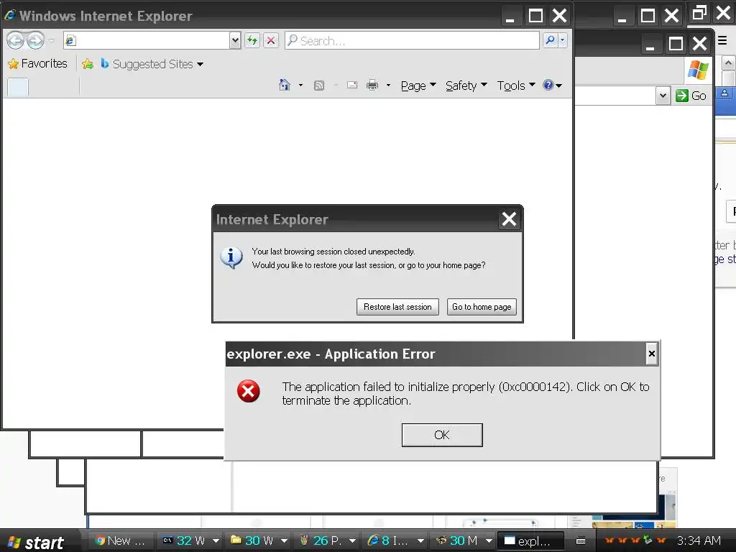736x552 pixels.
Task: Open the Help question mark menu
Action: click(552, 85)
